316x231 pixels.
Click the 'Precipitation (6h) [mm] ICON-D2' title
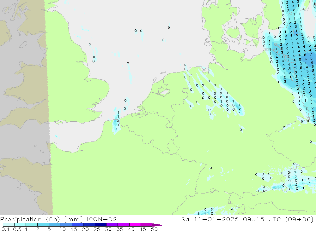pos(58,219)
